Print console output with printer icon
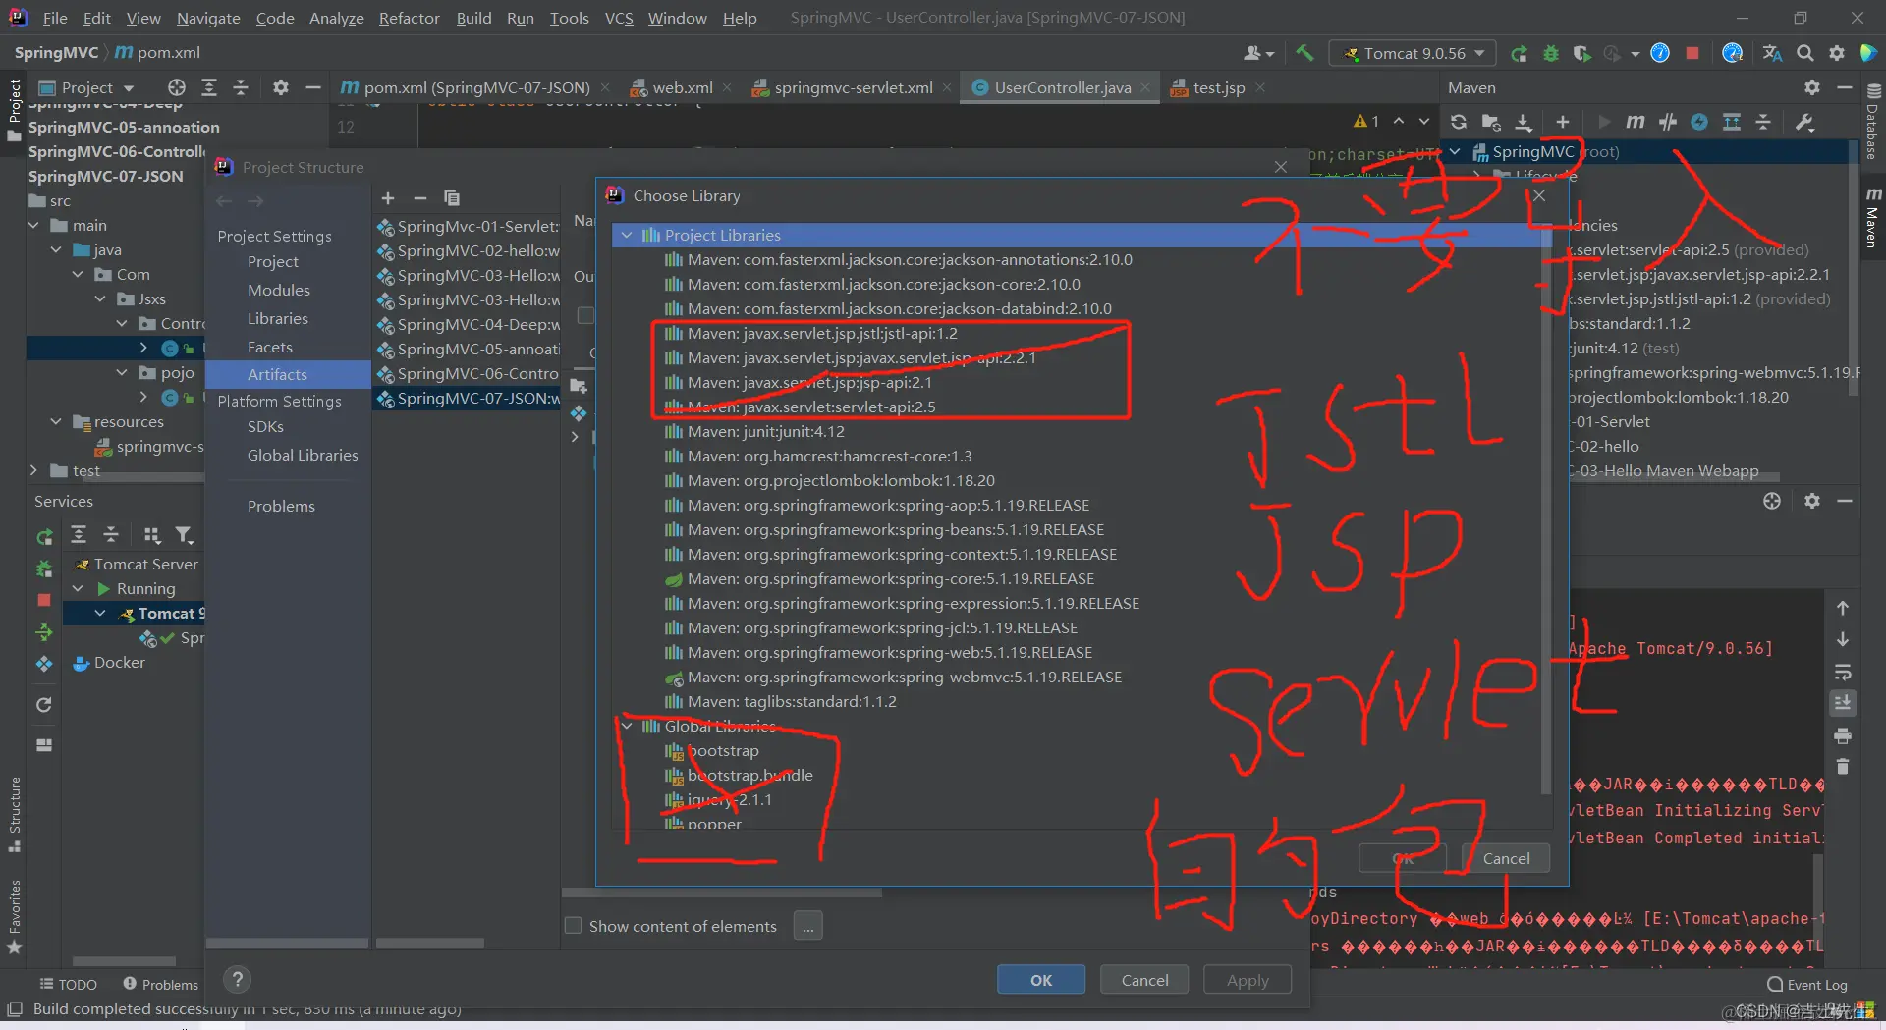Viewport: 1886px width, 1030px height. pyautogui.click(x=1843, y=735)
